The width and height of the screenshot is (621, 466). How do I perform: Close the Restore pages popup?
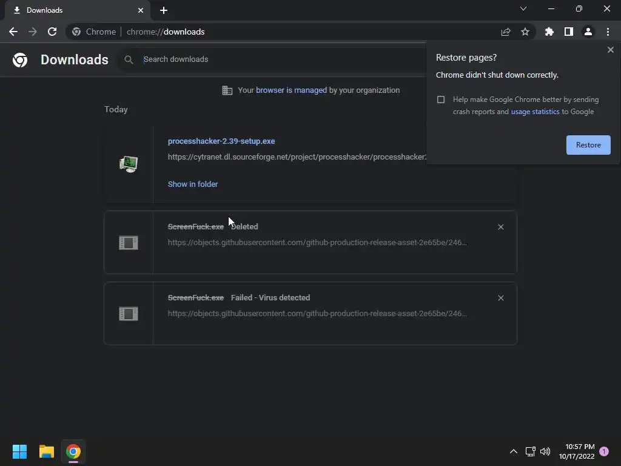(x=611, y=50)
